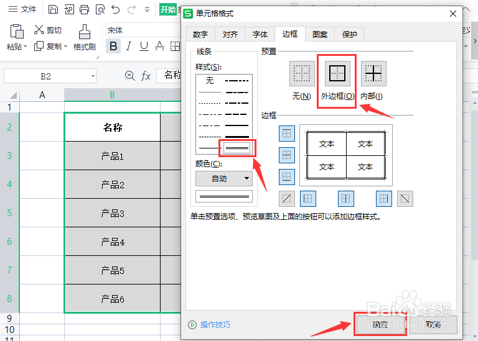Click the dialog launcher corner in clipboard group

(x=98, y=57)
